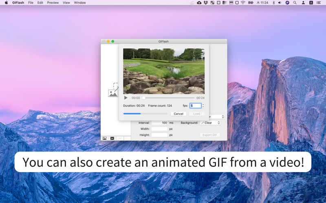Click the add video icon button

112,138
